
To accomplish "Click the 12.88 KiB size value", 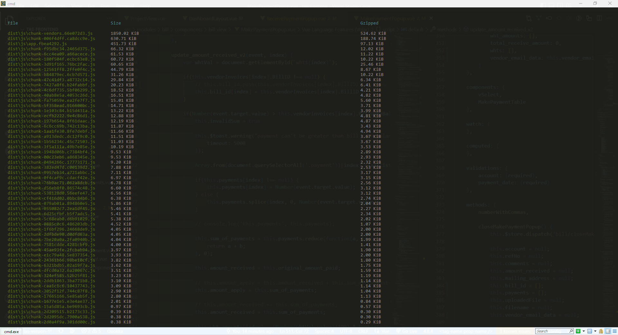I will click(x=122, y=116).
